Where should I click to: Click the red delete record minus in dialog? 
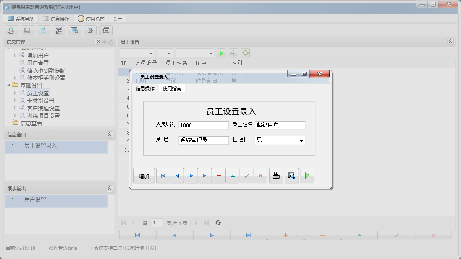tap(218, 176)
